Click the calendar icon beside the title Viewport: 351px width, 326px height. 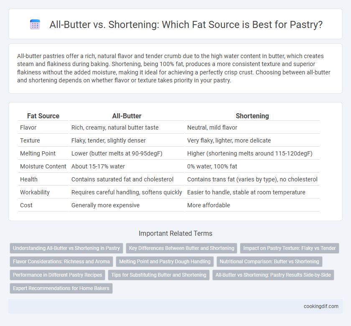point(35,24)
